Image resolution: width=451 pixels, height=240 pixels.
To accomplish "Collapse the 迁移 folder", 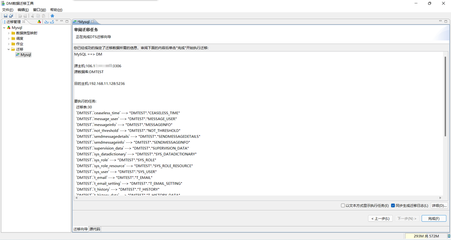I will pyautogui.click(x=9, y=49).
